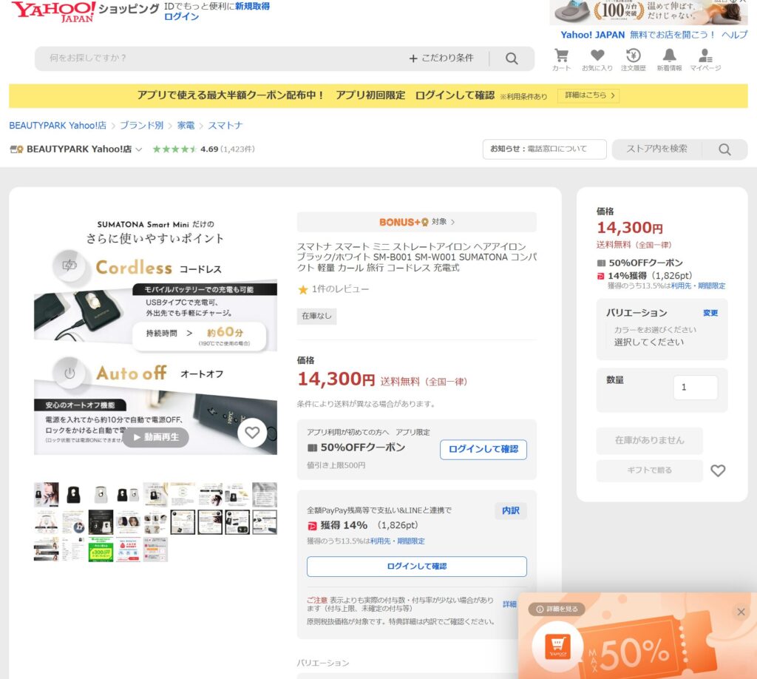
Task: Go to ブランド別 breadcrumb
Action: pyautogui.click(x=141, y=126)
